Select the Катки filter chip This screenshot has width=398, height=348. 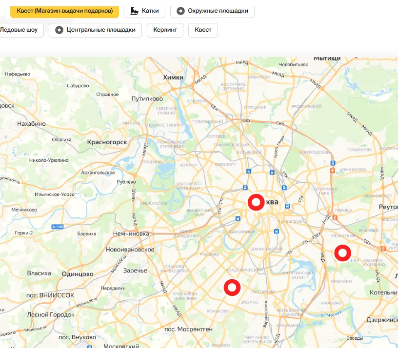point(144,11)
